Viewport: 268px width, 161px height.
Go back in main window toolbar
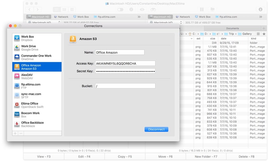coord(29,9)
